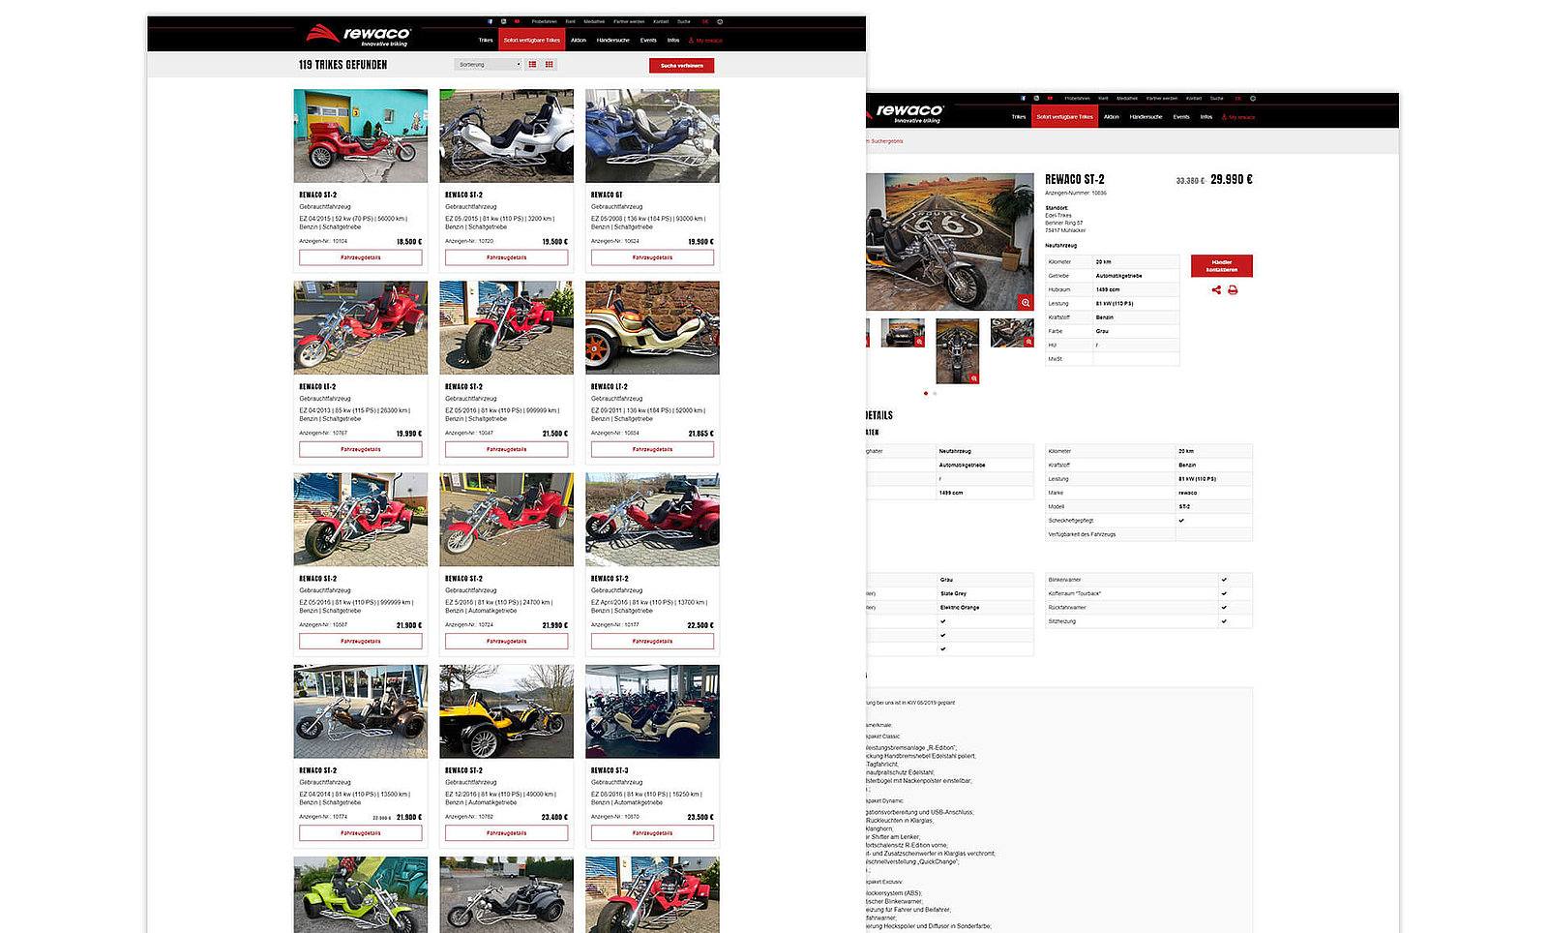The height and width of the screenshot is (933, 1548).
Task: Open the main Route 66 trike photo
Action: (951, 243)
